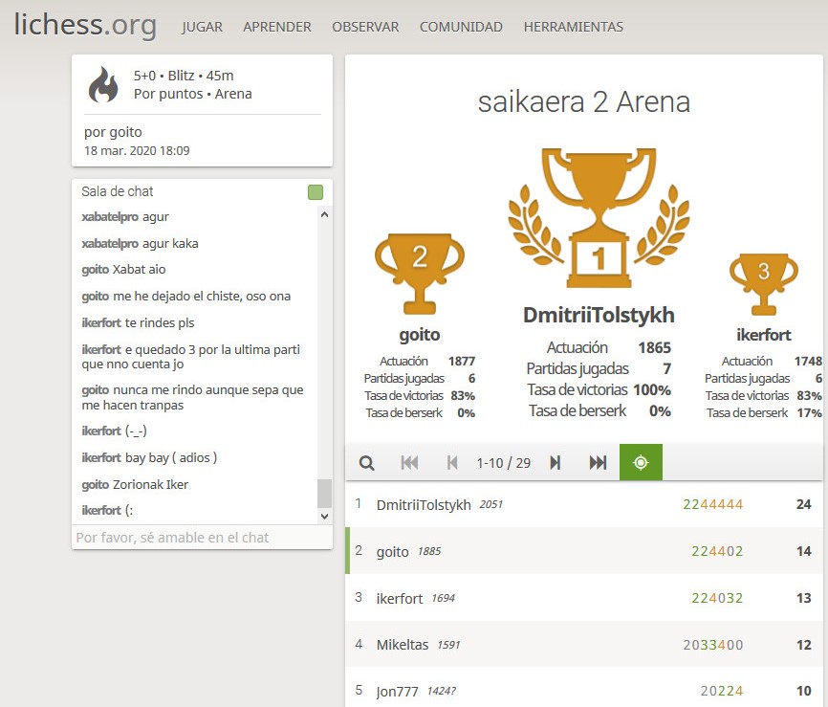
Task: Click the search magnifier icon in standings
Action: point(366,463)
